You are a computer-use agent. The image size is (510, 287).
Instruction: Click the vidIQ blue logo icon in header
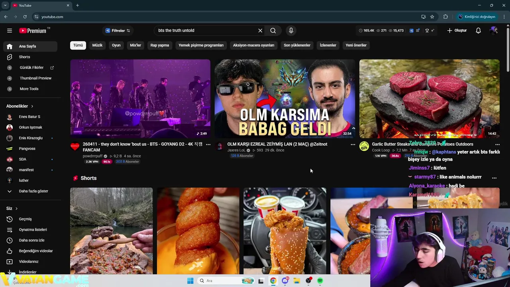(x=412, y=31)
